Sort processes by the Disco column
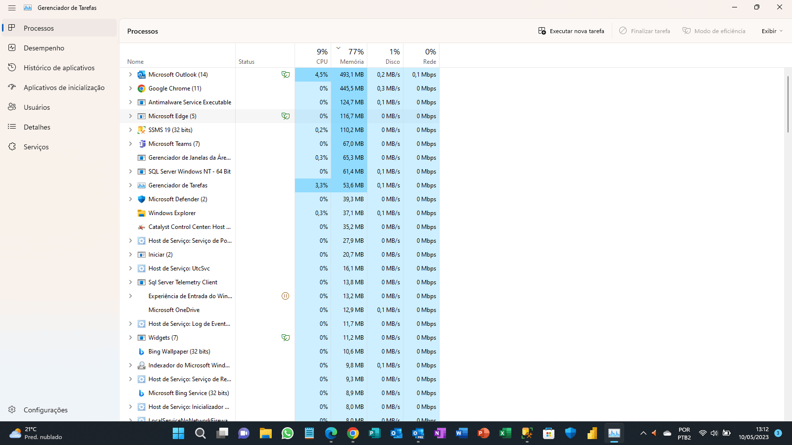The image size is (792, 445). pyautogui.click(x=385, y=55)
